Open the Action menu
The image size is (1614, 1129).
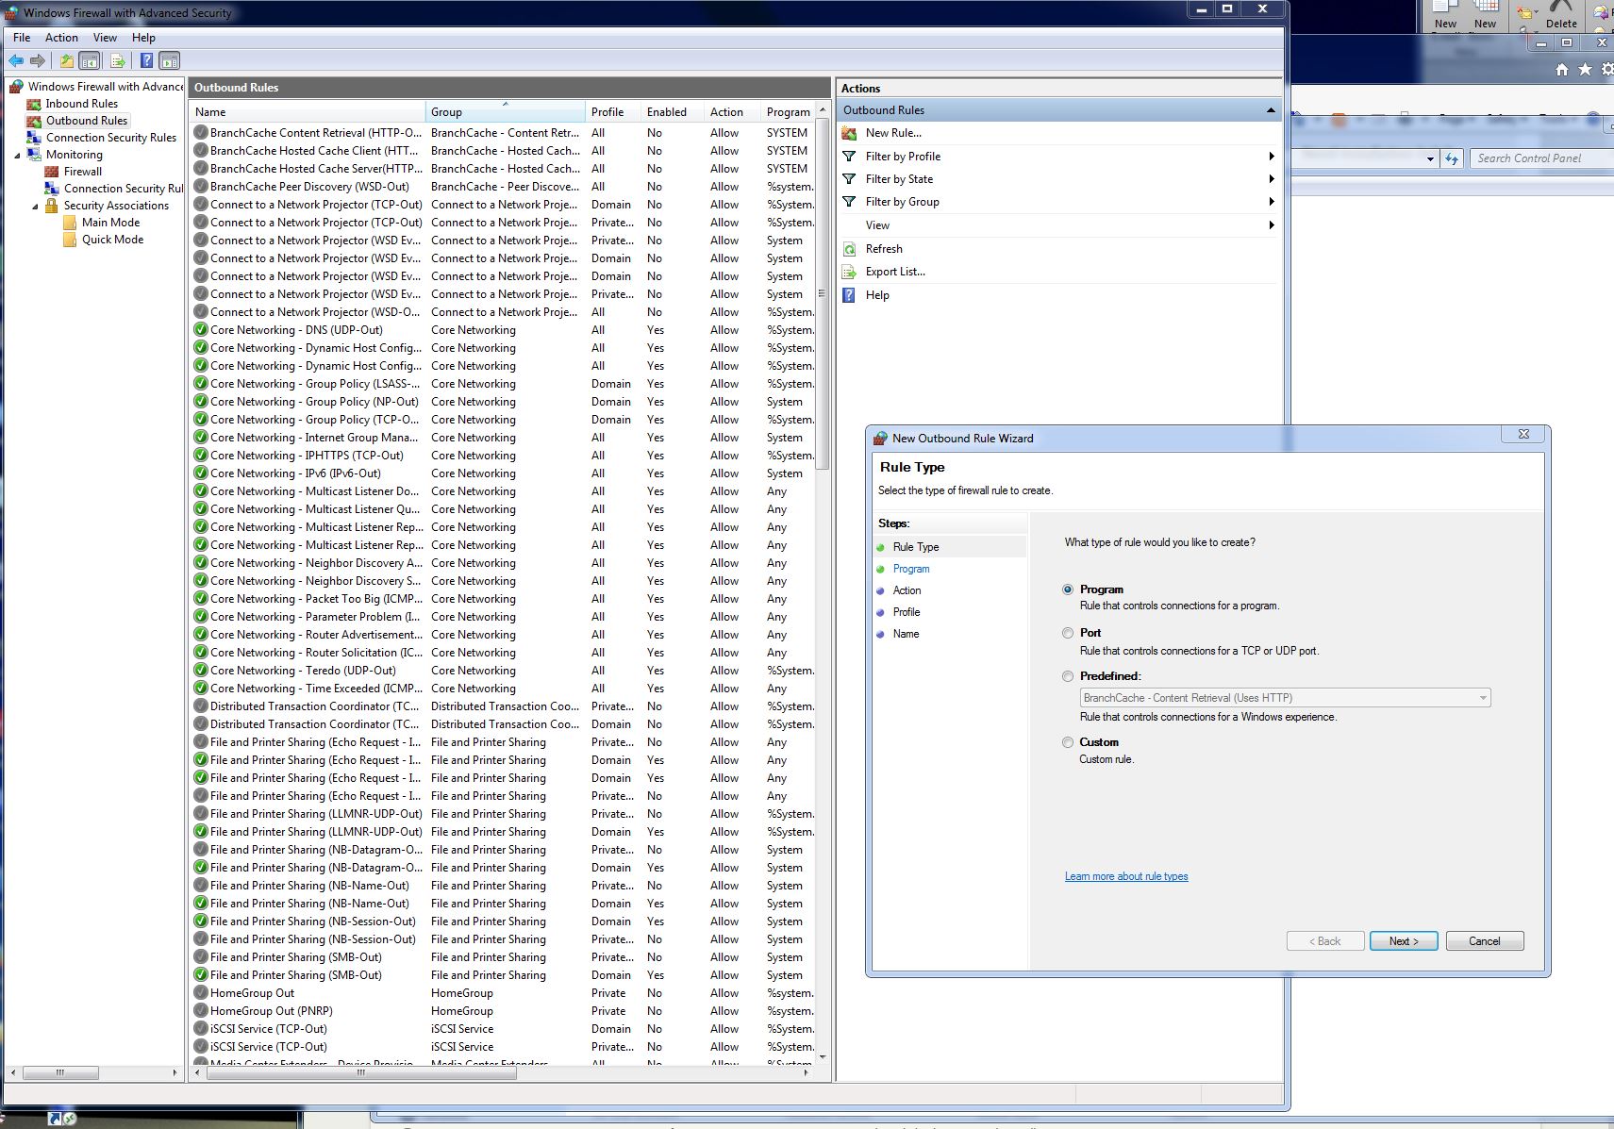point(61,37)
